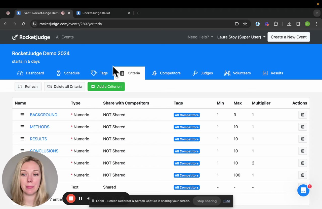Click the "Share with Competitors" column header
Image resolution: width=322 pixels, height=209 pixels.
click(x=126, y=103)
